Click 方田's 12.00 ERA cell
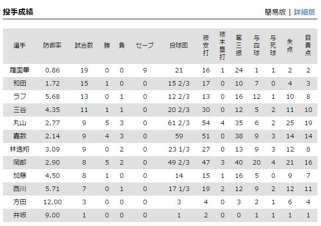 52,202
